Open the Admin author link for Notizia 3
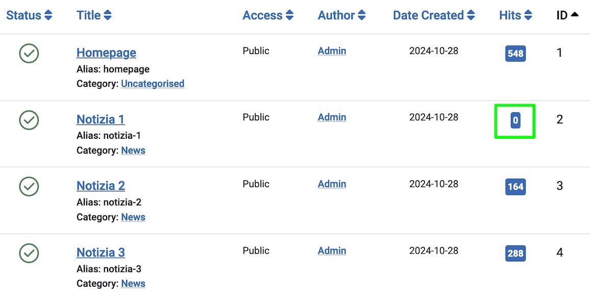Screen dimensions: 590x299 pyautogui.click(x=332, y=251)
